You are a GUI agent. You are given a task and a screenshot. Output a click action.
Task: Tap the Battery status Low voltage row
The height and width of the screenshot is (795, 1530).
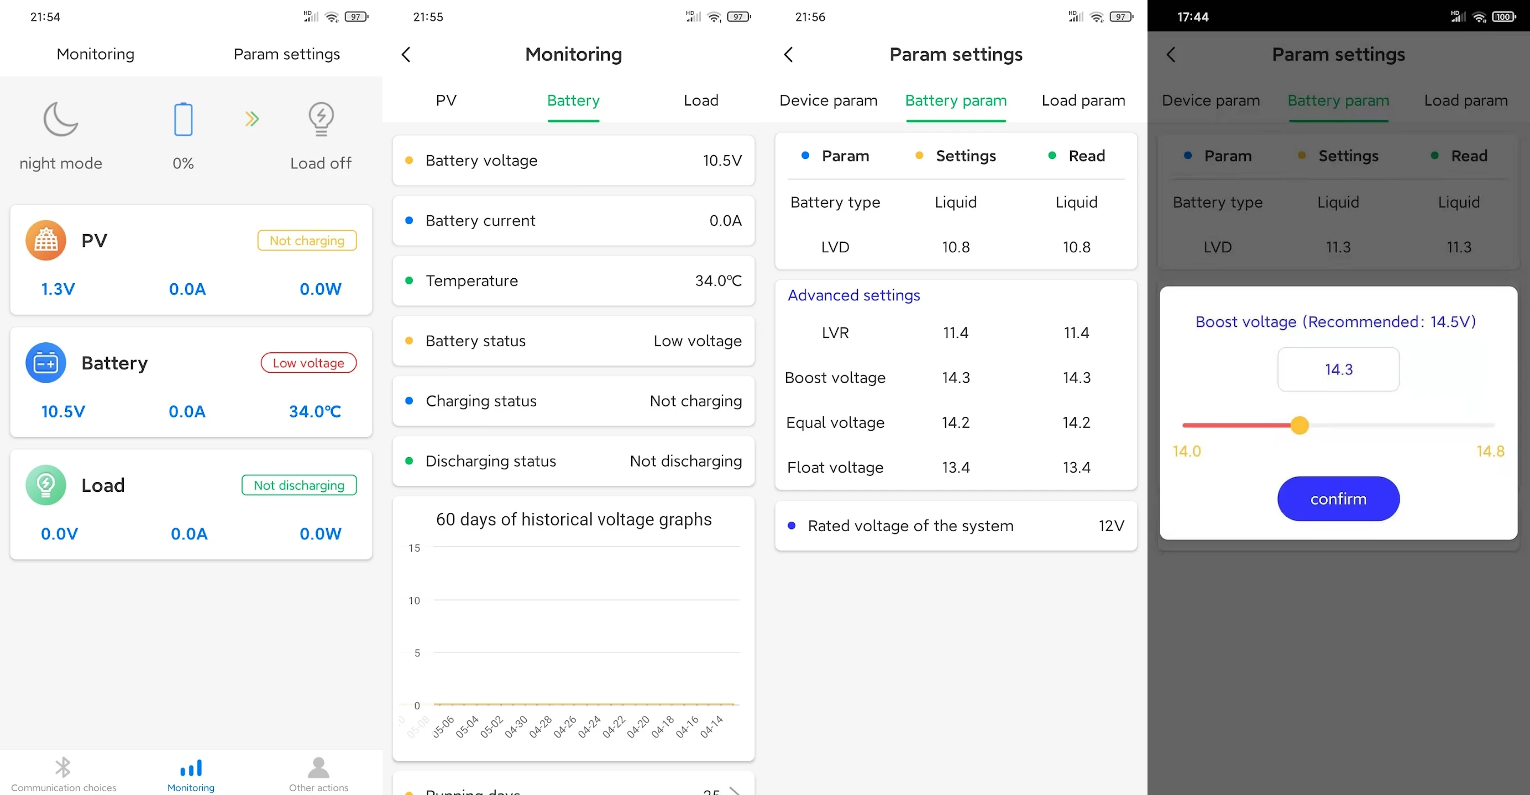click(x=573, y=341)
